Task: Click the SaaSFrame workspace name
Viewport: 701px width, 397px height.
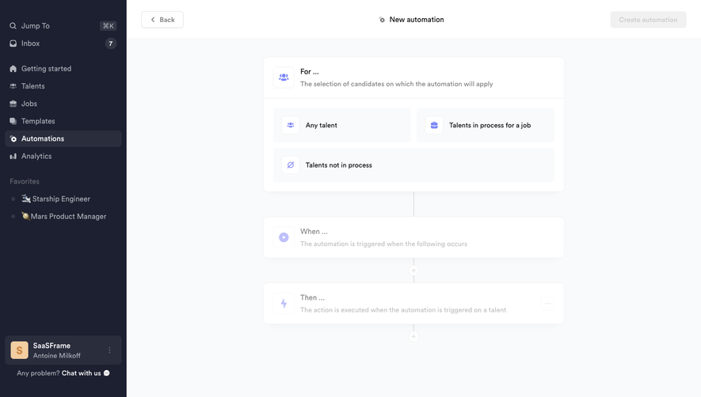Action: click(51, 346)
